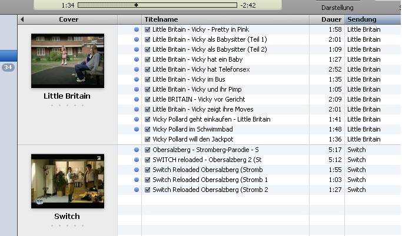Image resolution: width=402 pixels, height=236 pixels.
Task: Toggle checkbox for Vicky hat ein Baby
Action: click(x=147, y=59)
